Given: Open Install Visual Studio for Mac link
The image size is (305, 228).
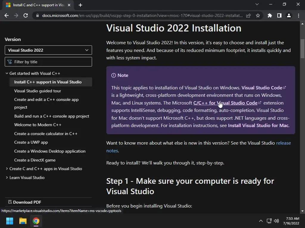Looking at the screenshot, I should 258,126.
